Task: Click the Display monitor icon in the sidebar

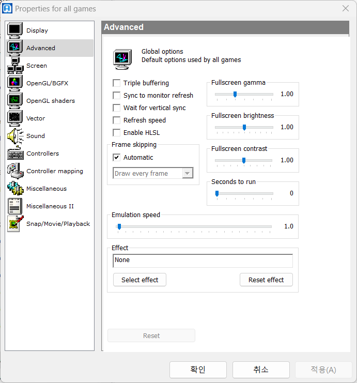Action: coord(15,30)
